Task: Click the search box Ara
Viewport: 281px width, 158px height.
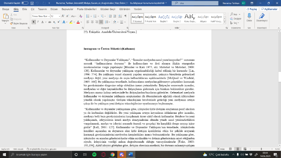Action: (195, 3)
